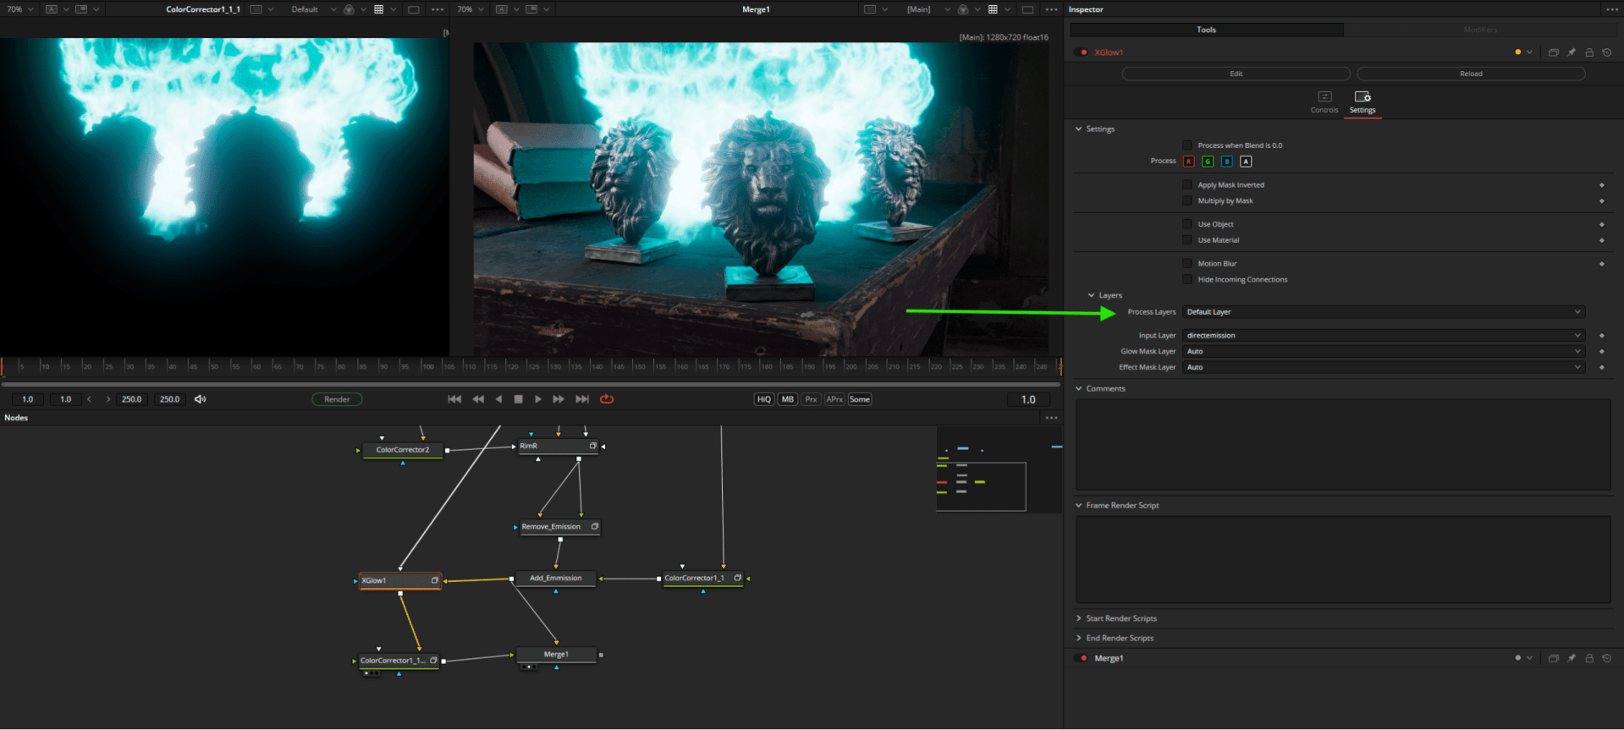Image resolution: width=1624 pixels, height=730 pixels.
Task: Toggle grid guides icon in Merge1 viewer
Action: tap(994, 9)
